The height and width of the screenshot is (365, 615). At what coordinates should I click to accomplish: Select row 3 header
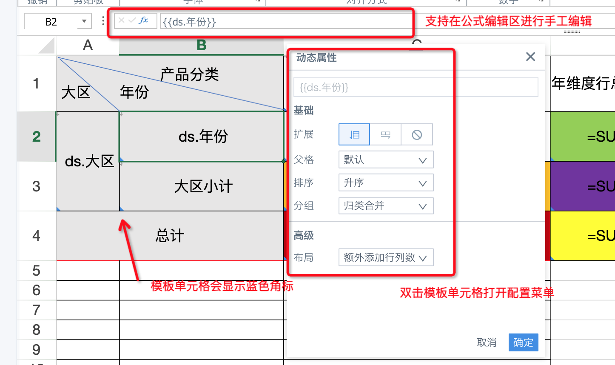[x=37, y=186]
